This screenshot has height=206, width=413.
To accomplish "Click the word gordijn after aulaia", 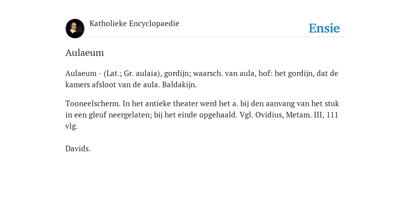I will point(176,74).
